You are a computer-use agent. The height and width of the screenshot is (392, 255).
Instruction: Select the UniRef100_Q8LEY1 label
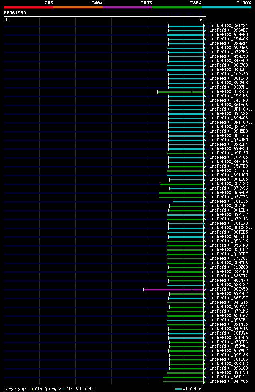(x=229, y=127)
